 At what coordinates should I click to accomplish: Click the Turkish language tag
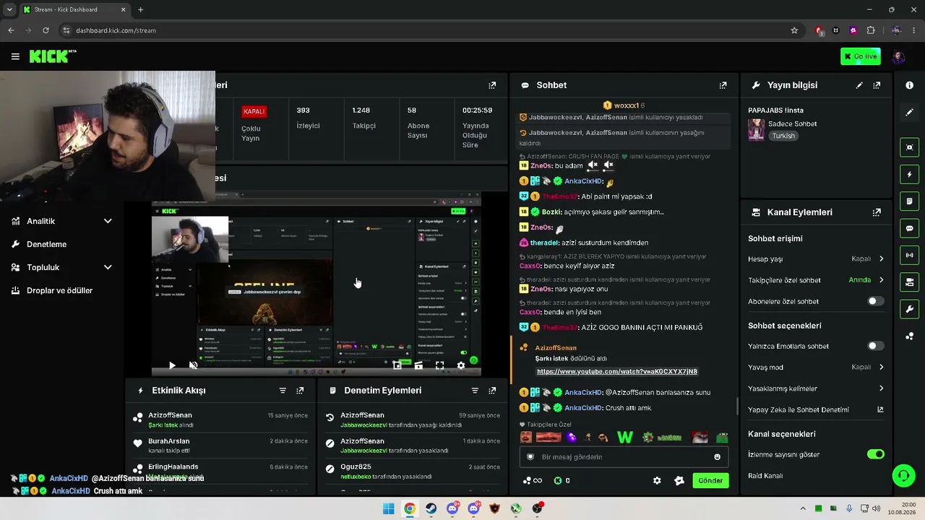tap(783, 136)
